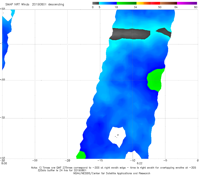Click the yellow-orange segment of the color bar

(144, 3)
